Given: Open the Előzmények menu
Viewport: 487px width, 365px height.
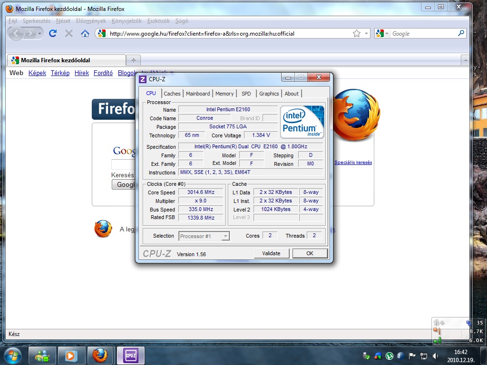Looking at the screenshot, I should [91, 21].
